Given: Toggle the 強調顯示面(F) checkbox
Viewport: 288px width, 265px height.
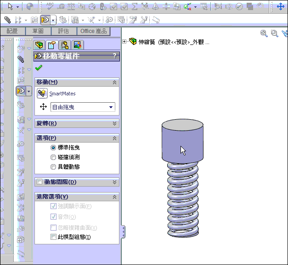Looking at the screenshot, I should [x=53, y=206].
